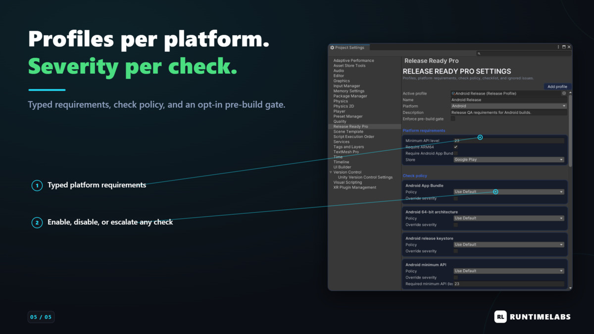Image resolution: width=594 pixels, height=334 pixels.
Task: Click the profile asset icon beside Android Release
Action: click(453, 94)
